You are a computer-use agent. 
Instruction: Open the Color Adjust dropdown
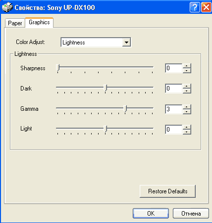coord(126,43)
